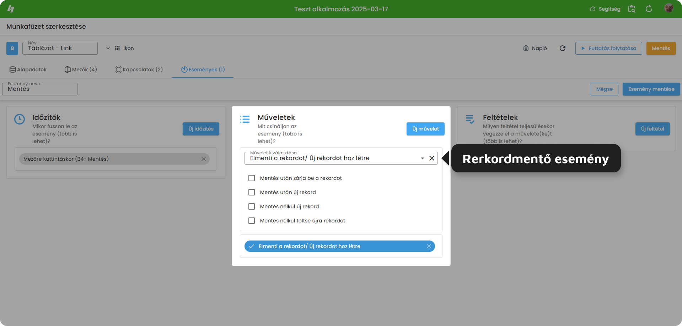Toggle Mentés nélkül új rekord checkbox

(x=252, y=206)
